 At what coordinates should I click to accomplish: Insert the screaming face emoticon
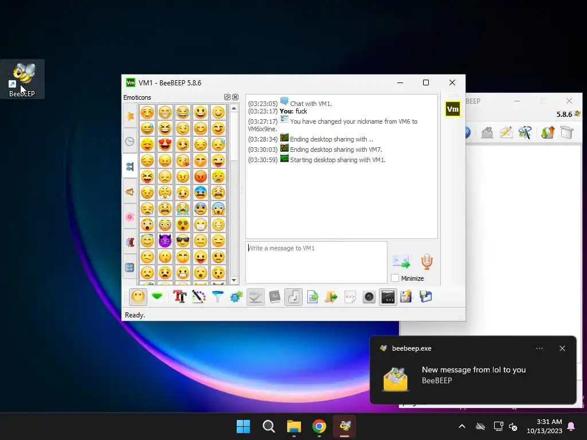click(218, 209)
